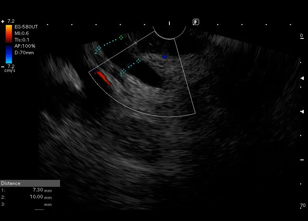Image resolution: width=308 pixels, height=221 pixels.
Task: Click the blue negative velocity color bar
Action: click(9, 55)
